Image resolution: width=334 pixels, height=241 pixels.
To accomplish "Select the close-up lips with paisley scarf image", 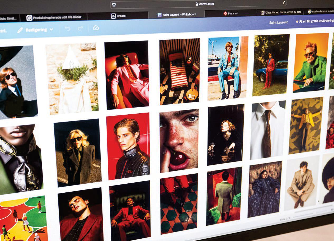I will click(21, 160).
